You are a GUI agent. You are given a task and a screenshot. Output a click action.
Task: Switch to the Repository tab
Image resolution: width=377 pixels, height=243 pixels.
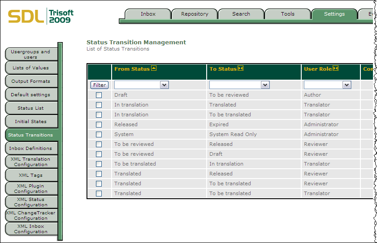[x=195, y=14]
